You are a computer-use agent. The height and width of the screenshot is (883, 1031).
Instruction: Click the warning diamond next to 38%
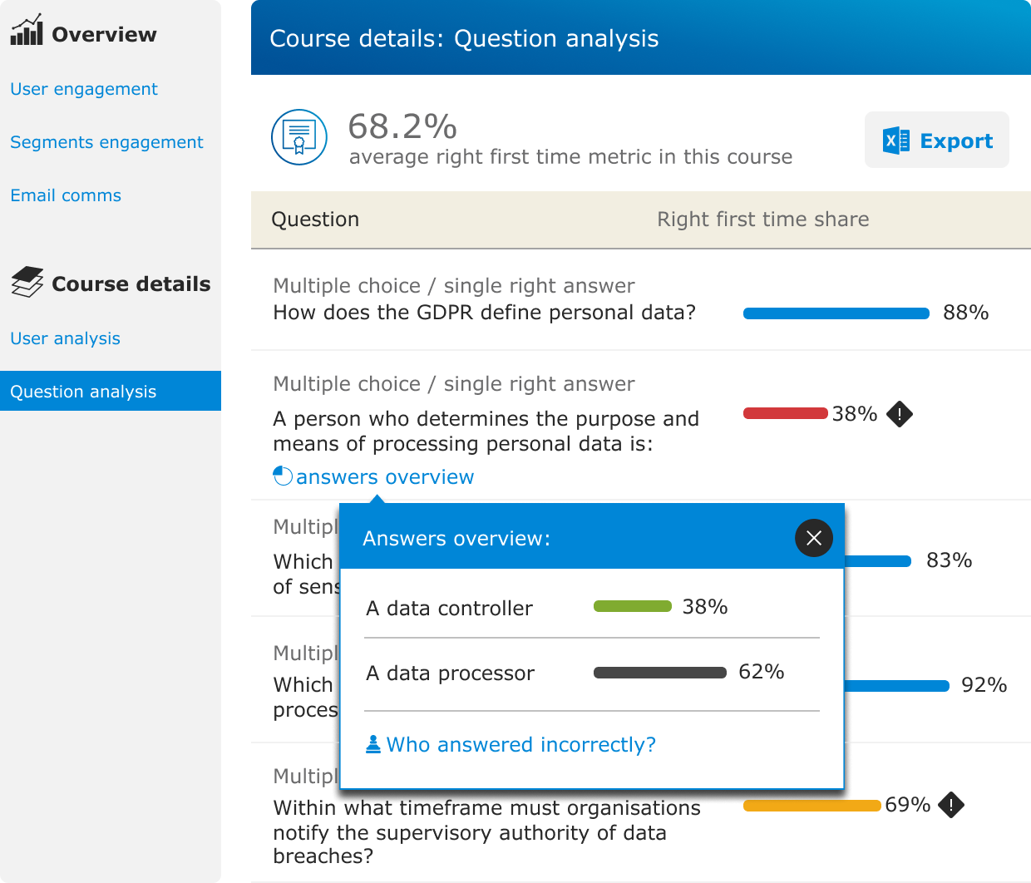900,413
